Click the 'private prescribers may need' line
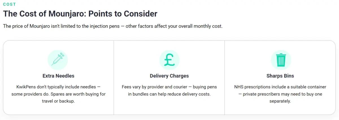This screenshot has height=120, width=339. tap(273, 94)
